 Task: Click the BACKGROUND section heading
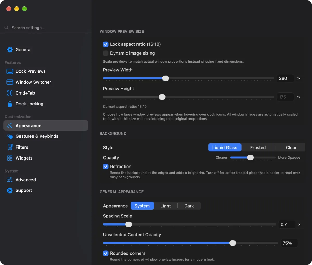click(x=113, y=134)
